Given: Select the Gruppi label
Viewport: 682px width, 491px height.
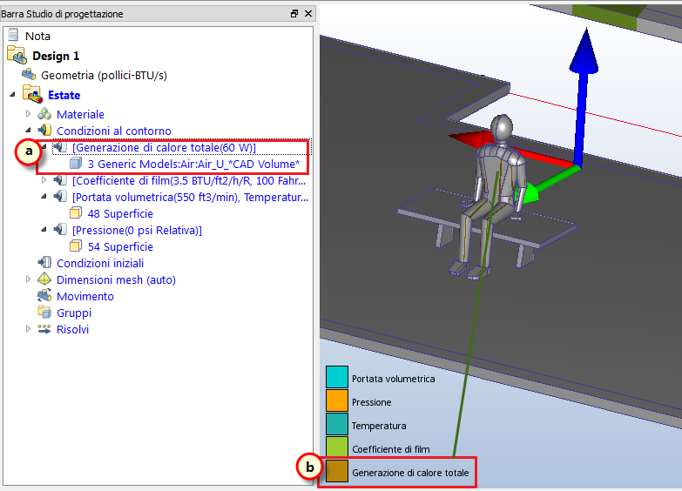Looking at the screenshot, I should pyautogui.click(x=74, y=313).
